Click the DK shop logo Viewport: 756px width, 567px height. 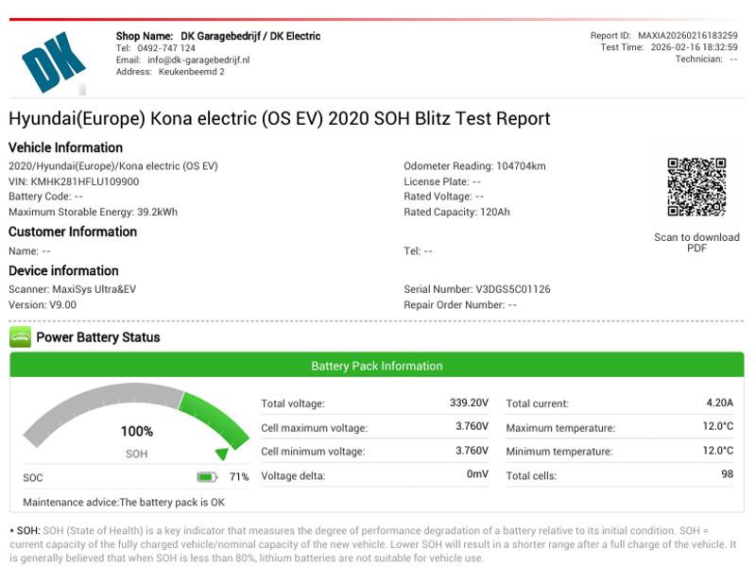click(x=54, y=61)
